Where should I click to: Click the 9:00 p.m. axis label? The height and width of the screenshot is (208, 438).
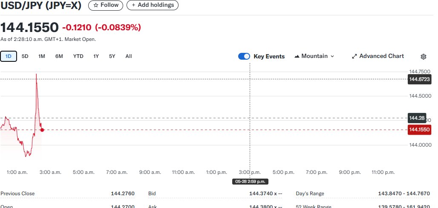[350, 173]
